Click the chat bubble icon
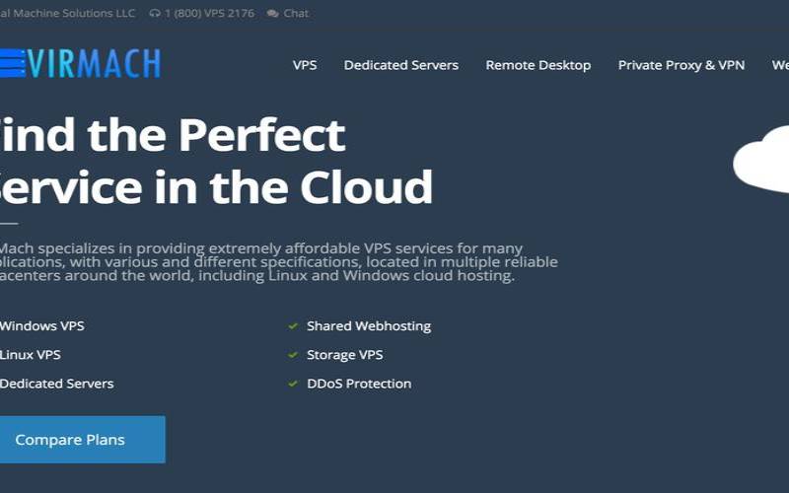 coord(272,14)
